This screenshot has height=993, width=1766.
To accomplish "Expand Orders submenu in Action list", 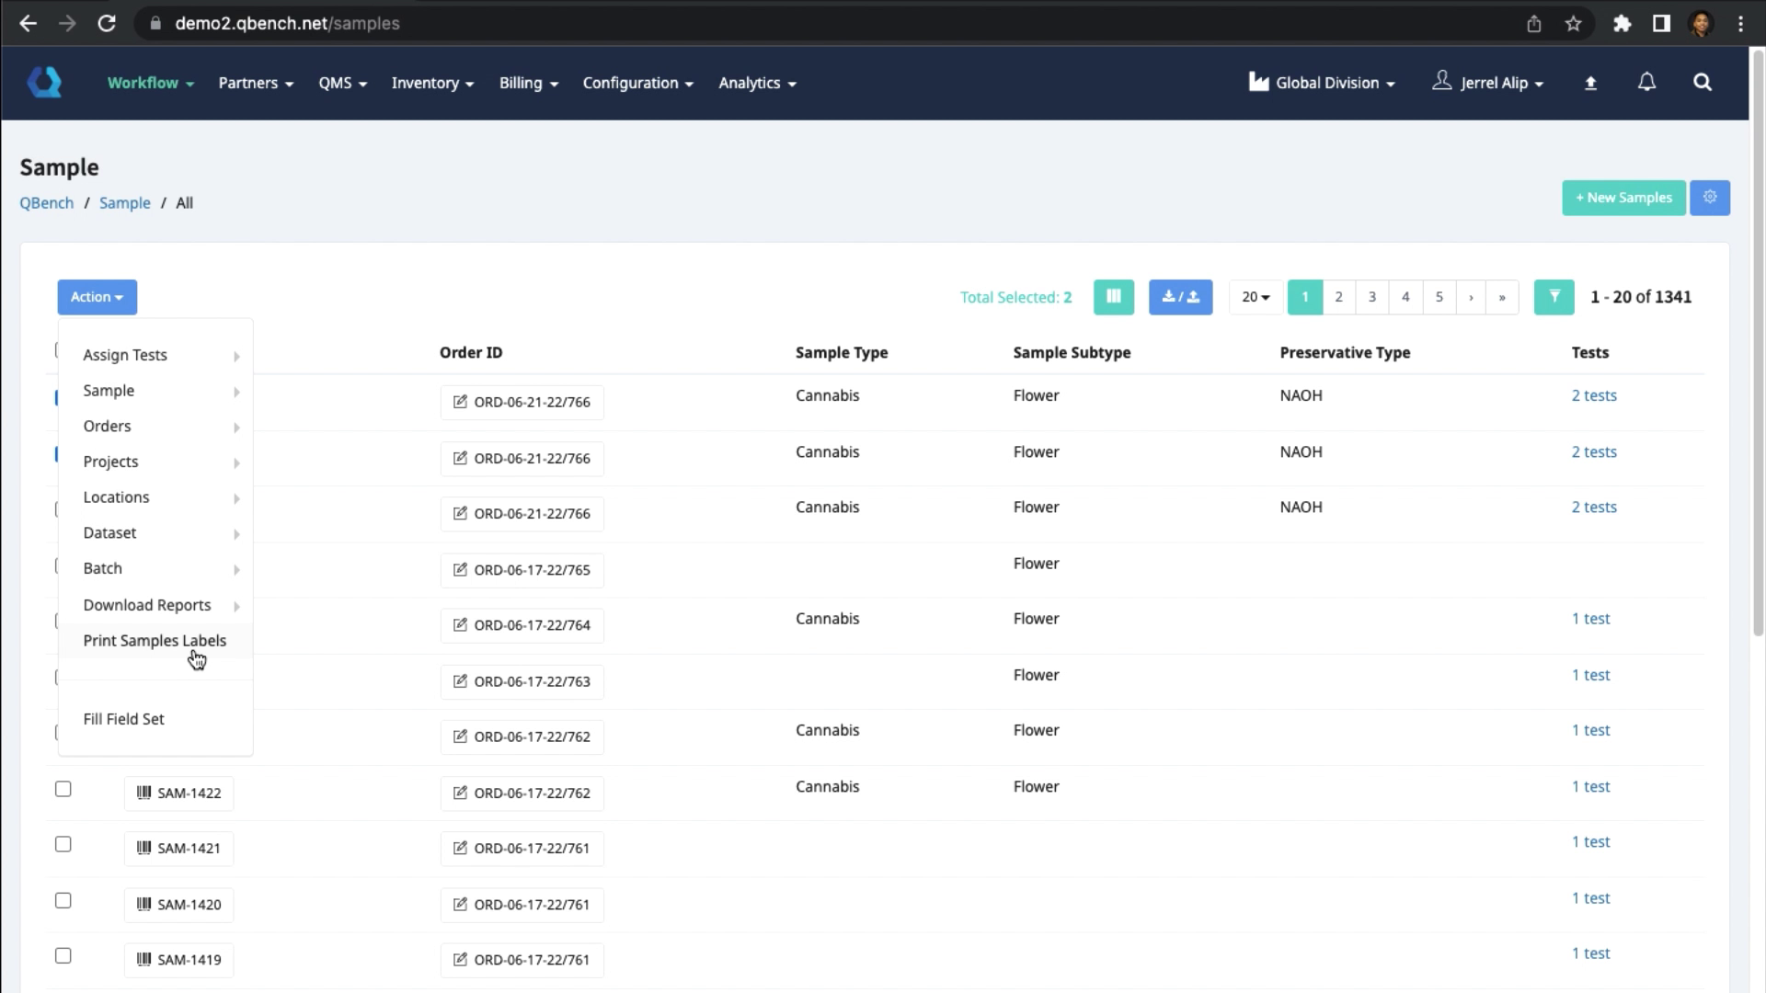I will pos(155,427).
